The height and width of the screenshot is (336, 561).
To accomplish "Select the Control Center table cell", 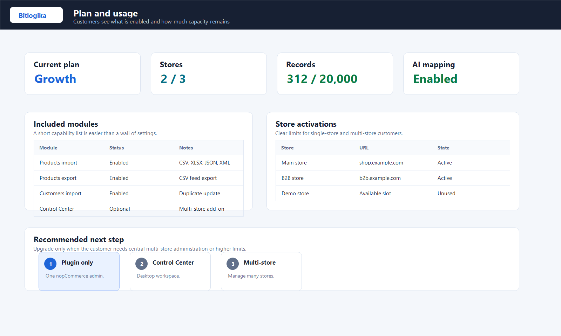I will tap(57, 209).
